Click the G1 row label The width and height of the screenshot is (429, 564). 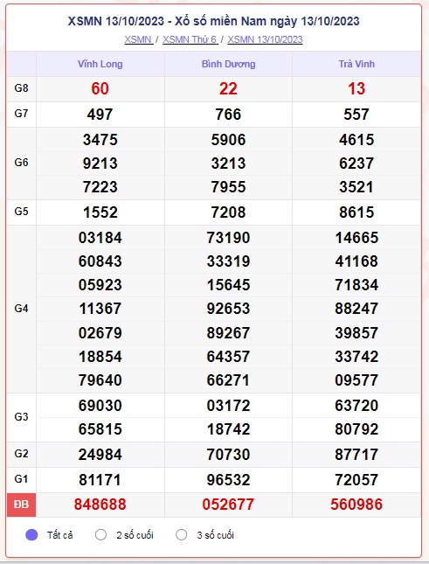point(21,479)
